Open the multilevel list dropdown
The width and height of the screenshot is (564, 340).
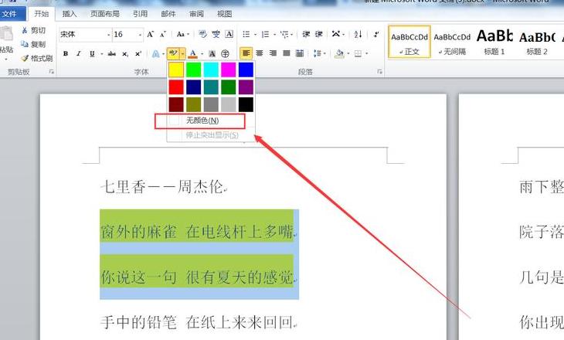[291, 35]
